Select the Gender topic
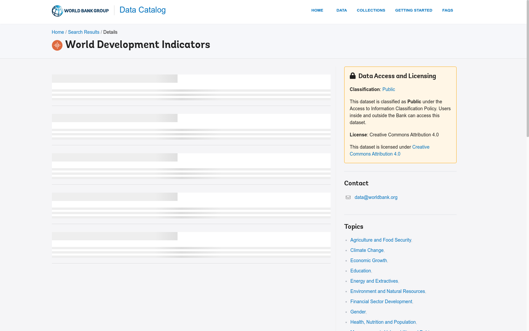The width and height of the screenshot is (529, 331). [x=358, y=312]
